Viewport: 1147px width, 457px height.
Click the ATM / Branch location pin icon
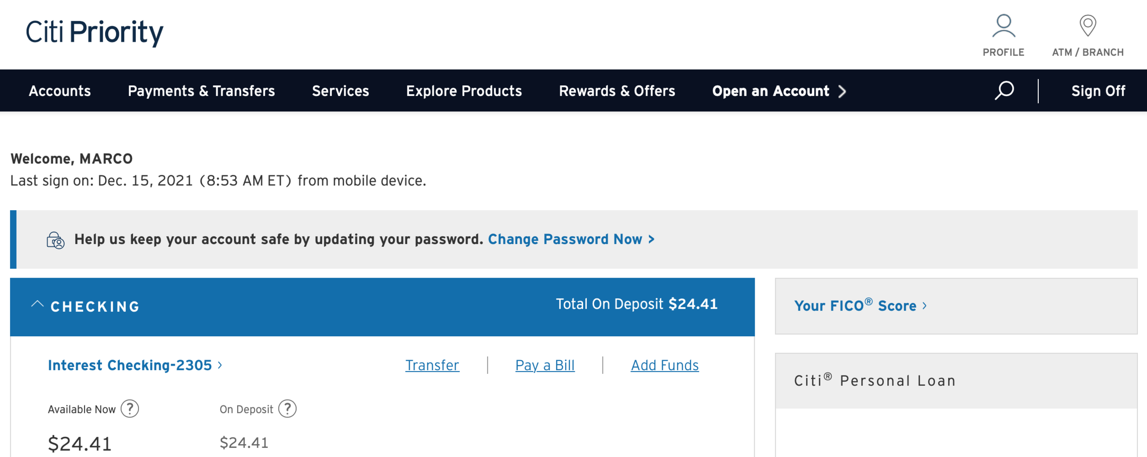(1088, 26)
